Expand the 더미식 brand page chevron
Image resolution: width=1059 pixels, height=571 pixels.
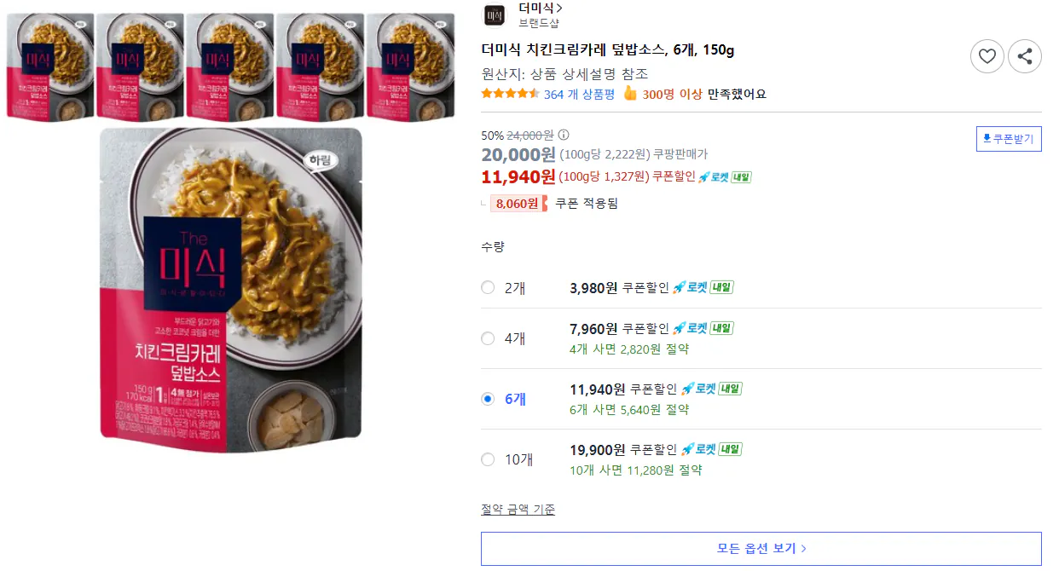click(559, 8)
